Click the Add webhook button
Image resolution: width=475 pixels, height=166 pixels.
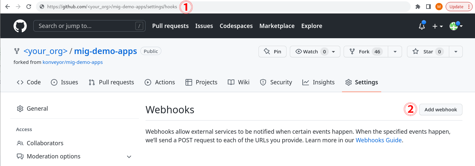pyautogui.click(x=441, y=110)
